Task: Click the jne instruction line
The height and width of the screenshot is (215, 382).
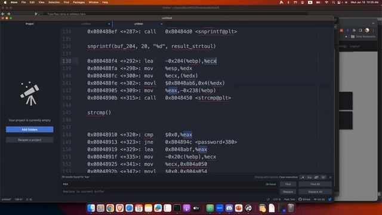Action: tap(162, 142)
